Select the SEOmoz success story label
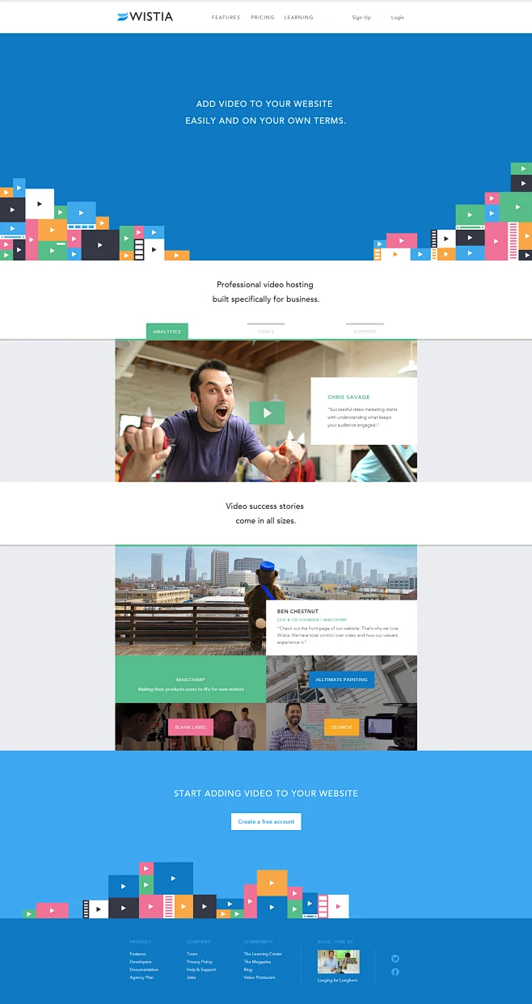This screenshot has width=532, height=1004. pyautogui.click(x=341, y=727)
